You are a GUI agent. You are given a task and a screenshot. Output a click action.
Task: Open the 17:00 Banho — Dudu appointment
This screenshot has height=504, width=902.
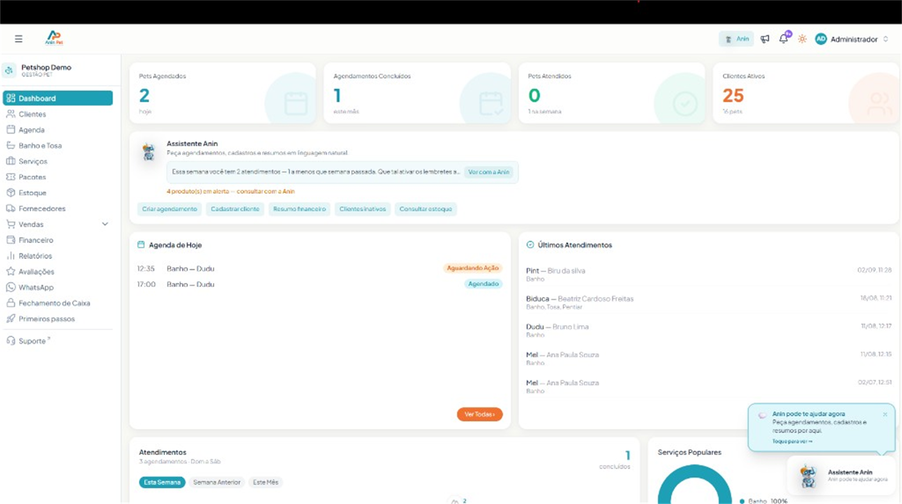[x=319, y=284]
